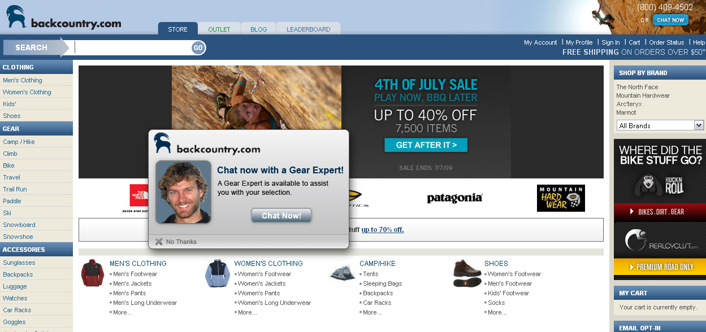Screen dimensions: 706x332
Task: Click the Chat Now! popup button
Action: click(x=281, y=216)
